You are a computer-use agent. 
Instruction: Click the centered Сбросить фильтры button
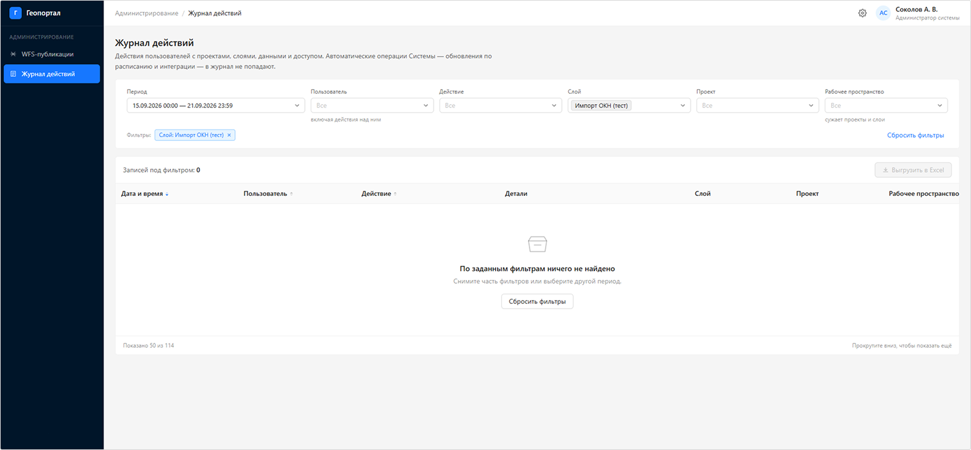coord(537,301)
